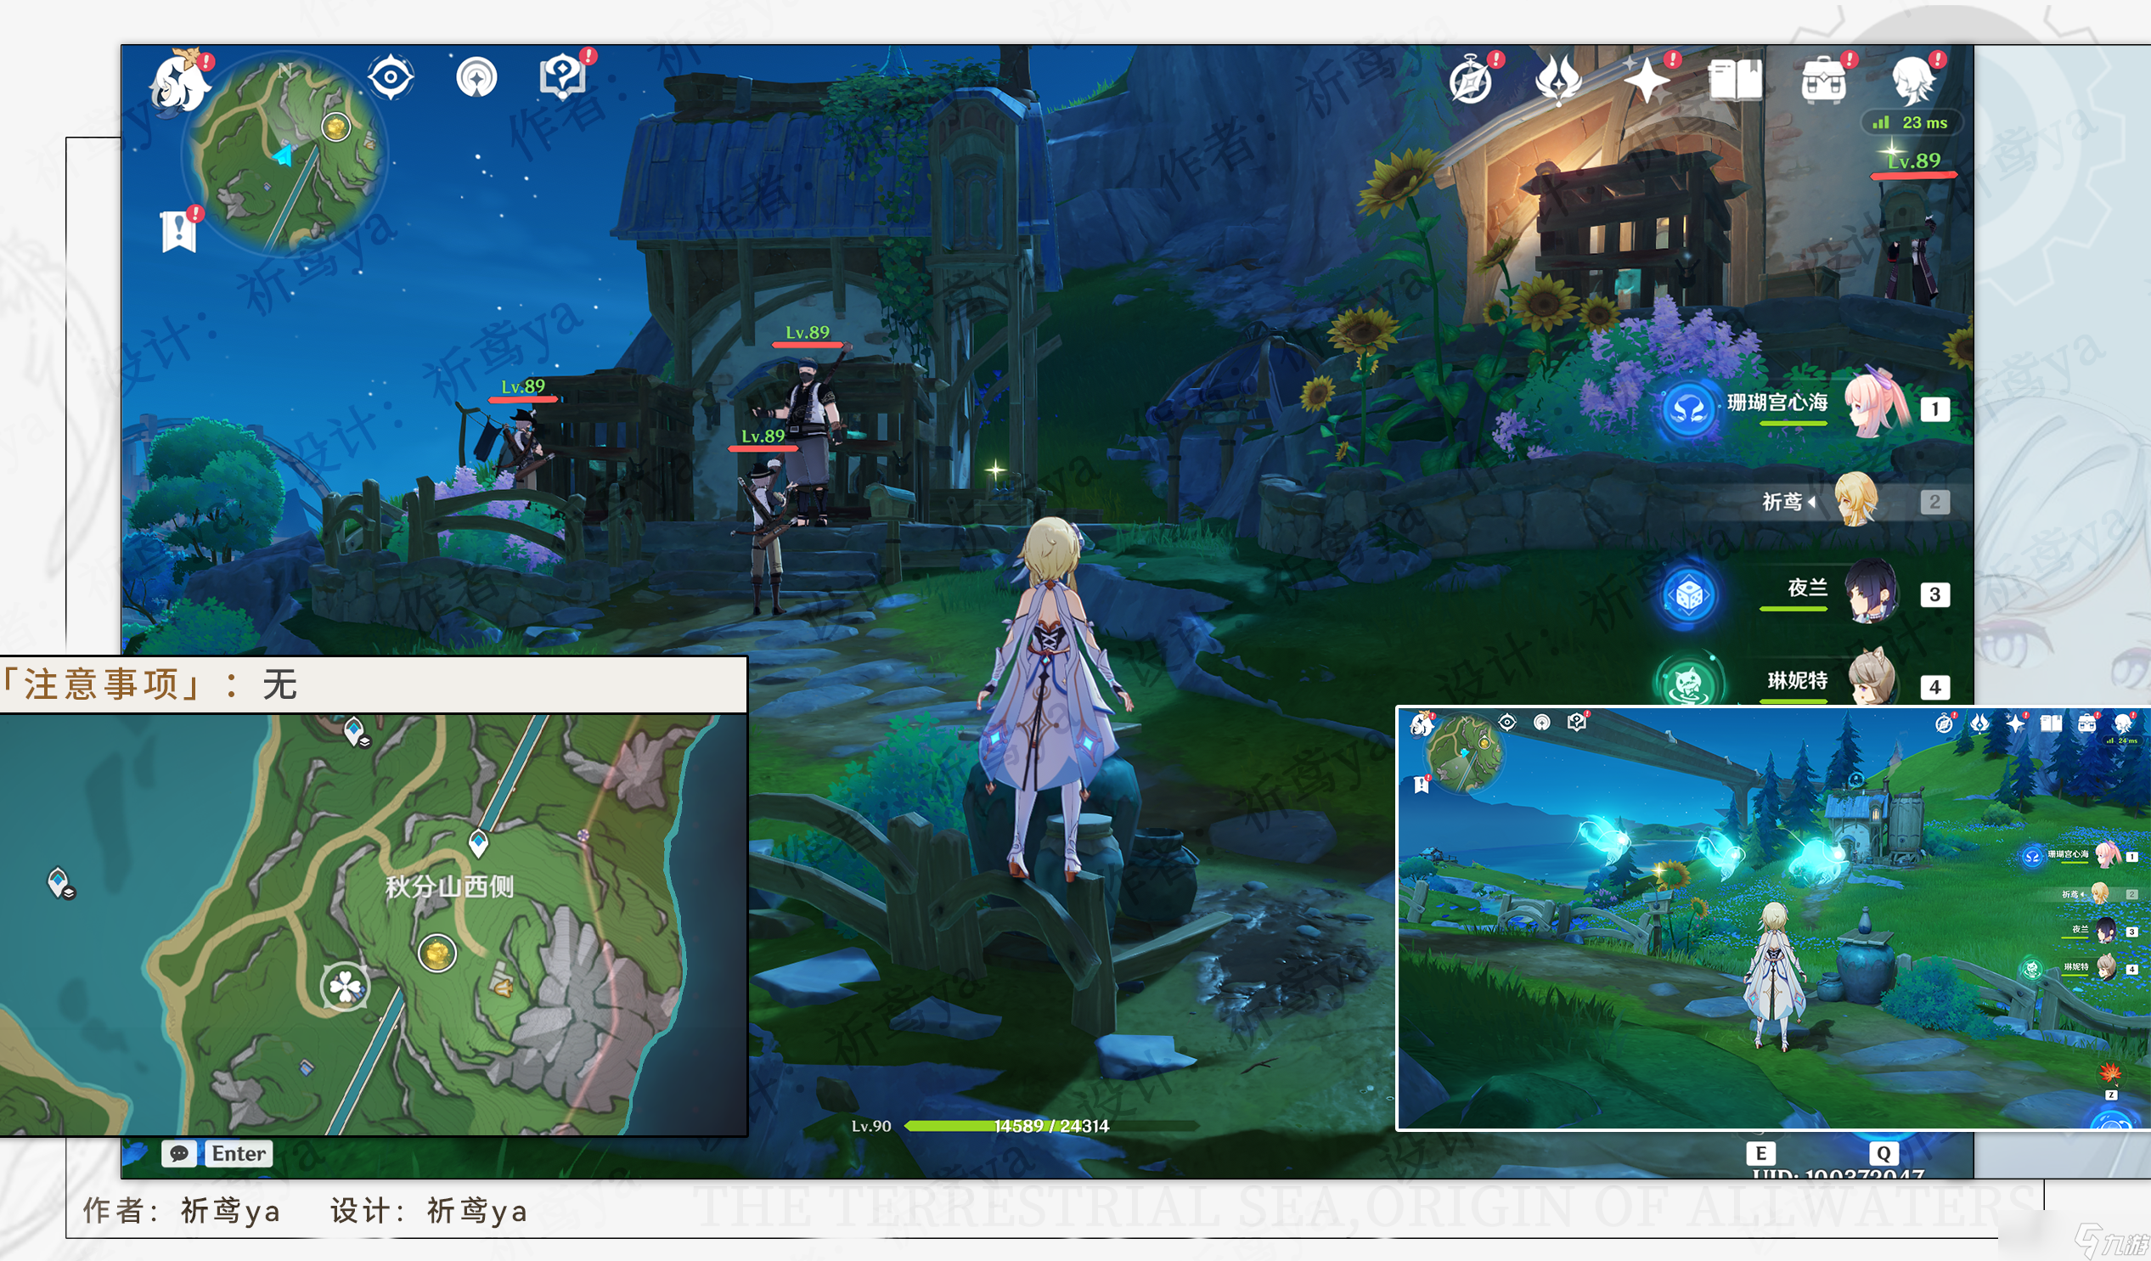This screenshot has width=2151, height=1261.
Task: Open the small inset gameplay screenshot
Action: (1774, 918)
